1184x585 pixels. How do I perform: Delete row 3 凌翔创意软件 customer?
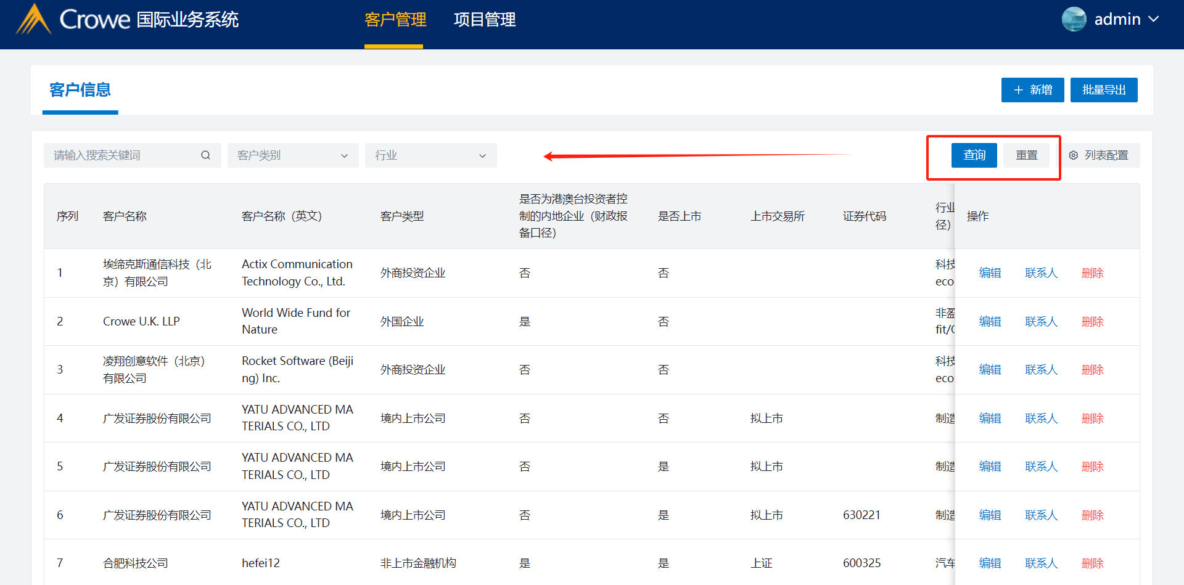pos(1092,370)
